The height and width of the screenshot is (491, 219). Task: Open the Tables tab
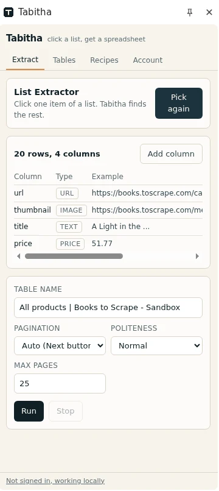64,60
